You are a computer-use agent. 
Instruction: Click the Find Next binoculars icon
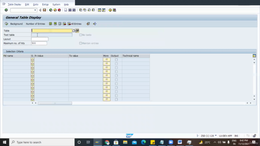click(74, 10)
